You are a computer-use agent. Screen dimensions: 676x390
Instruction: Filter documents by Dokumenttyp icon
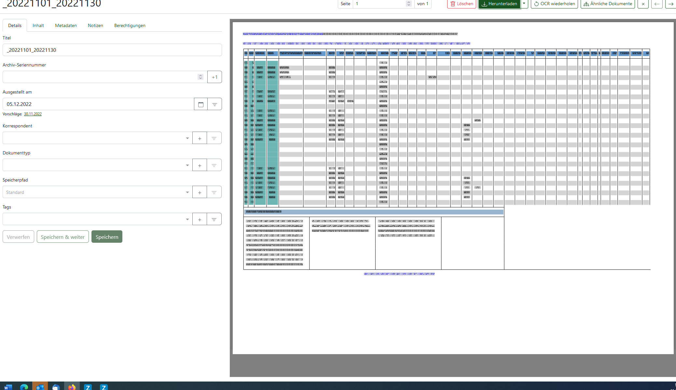[214, 165]
